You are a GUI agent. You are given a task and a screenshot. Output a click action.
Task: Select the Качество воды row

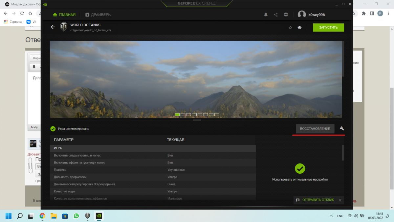tap(153, 191)
